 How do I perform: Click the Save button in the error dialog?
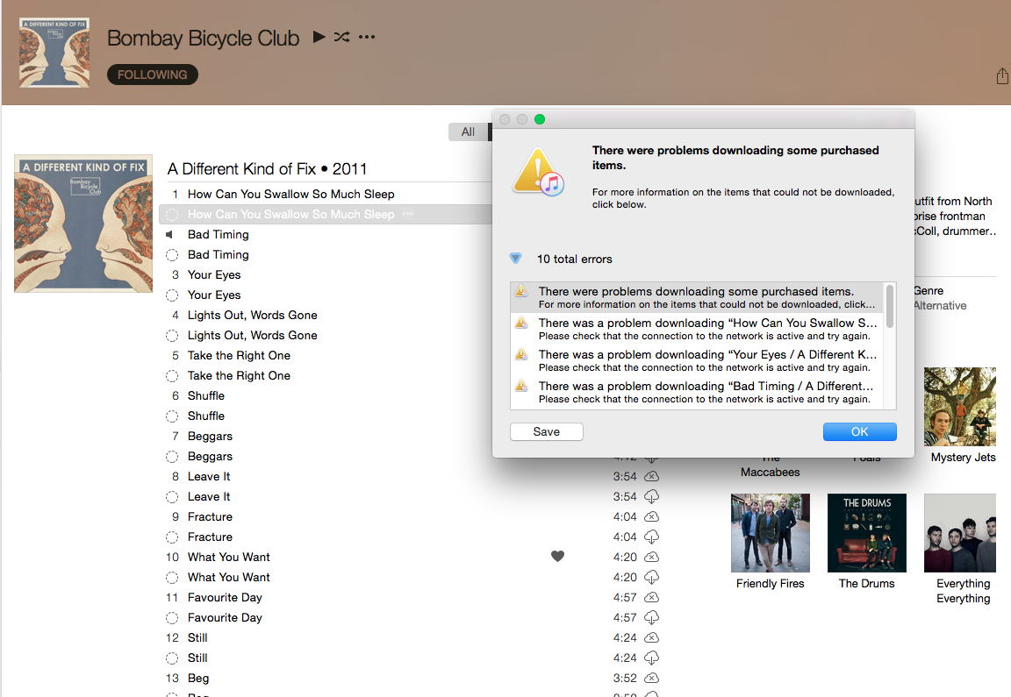546,431
